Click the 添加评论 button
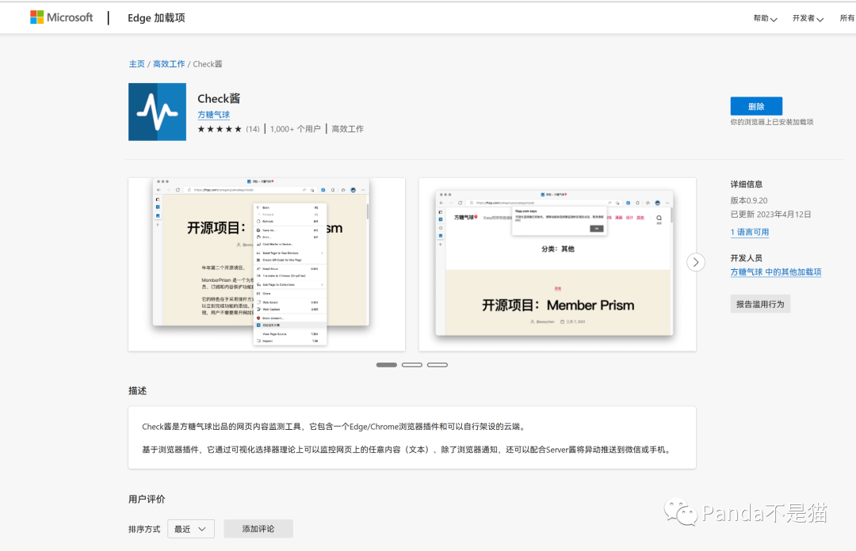This screenshot has height=551, width=856. [x=258, y=529]
